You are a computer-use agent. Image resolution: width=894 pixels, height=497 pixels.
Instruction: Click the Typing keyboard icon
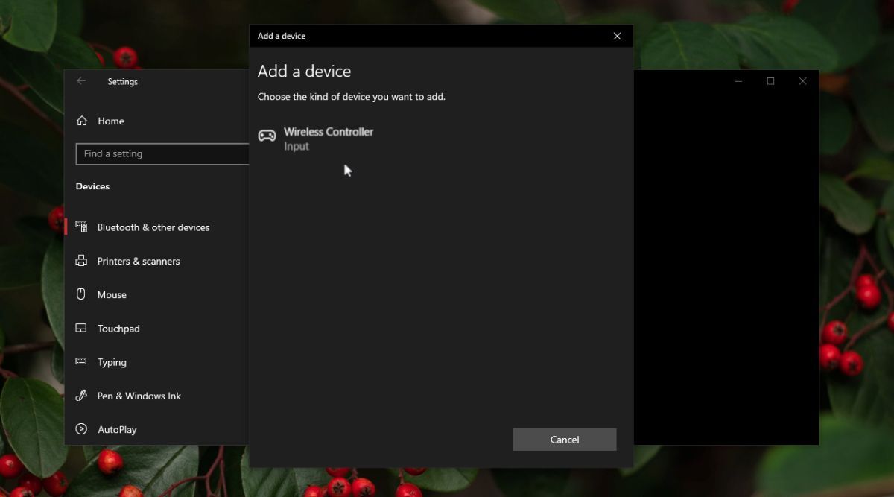81,361
